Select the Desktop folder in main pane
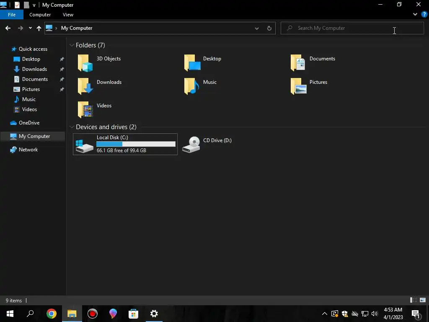The height and width of the screenshot is (322, 429). click(203, 63)
